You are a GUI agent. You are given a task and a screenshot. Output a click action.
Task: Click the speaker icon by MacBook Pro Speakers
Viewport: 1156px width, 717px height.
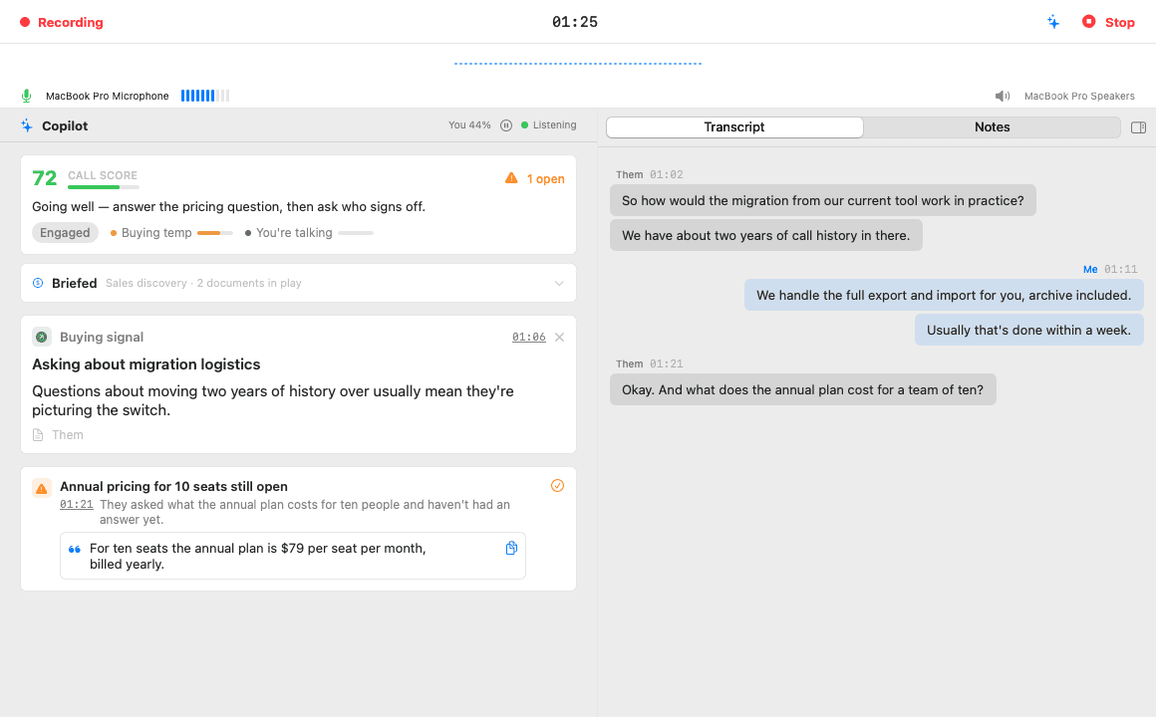click(1002, 96)
